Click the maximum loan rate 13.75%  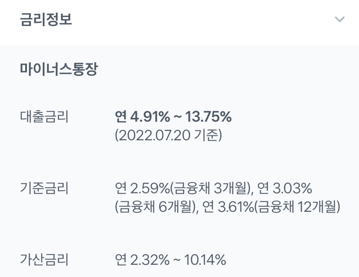(x=208, y=116)
